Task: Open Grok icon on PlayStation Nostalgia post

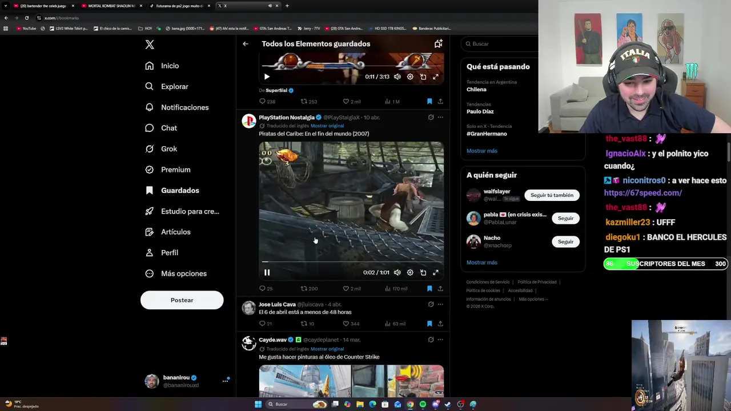Action: pos(431,118)
